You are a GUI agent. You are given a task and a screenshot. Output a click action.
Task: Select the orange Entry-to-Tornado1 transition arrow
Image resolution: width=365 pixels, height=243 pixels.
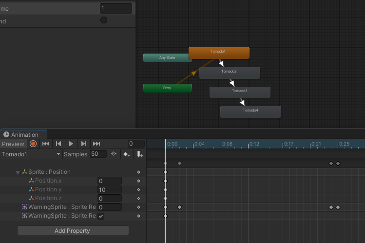pyautogui.click(x=193, y=74)
